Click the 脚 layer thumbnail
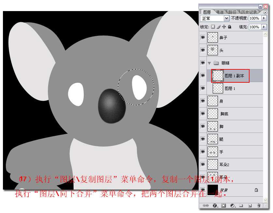The image size is (273, 213). pos(213,126)
